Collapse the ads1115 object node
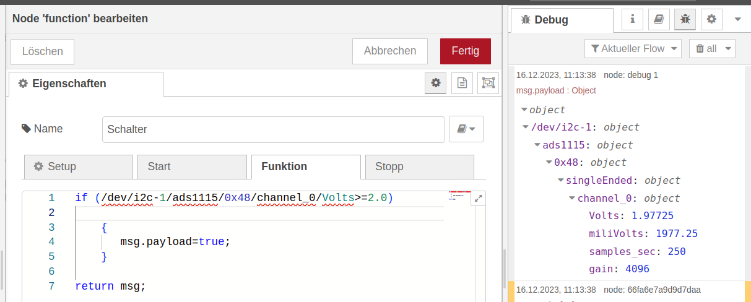Screen dimensions: 751x302 (537, 145)
